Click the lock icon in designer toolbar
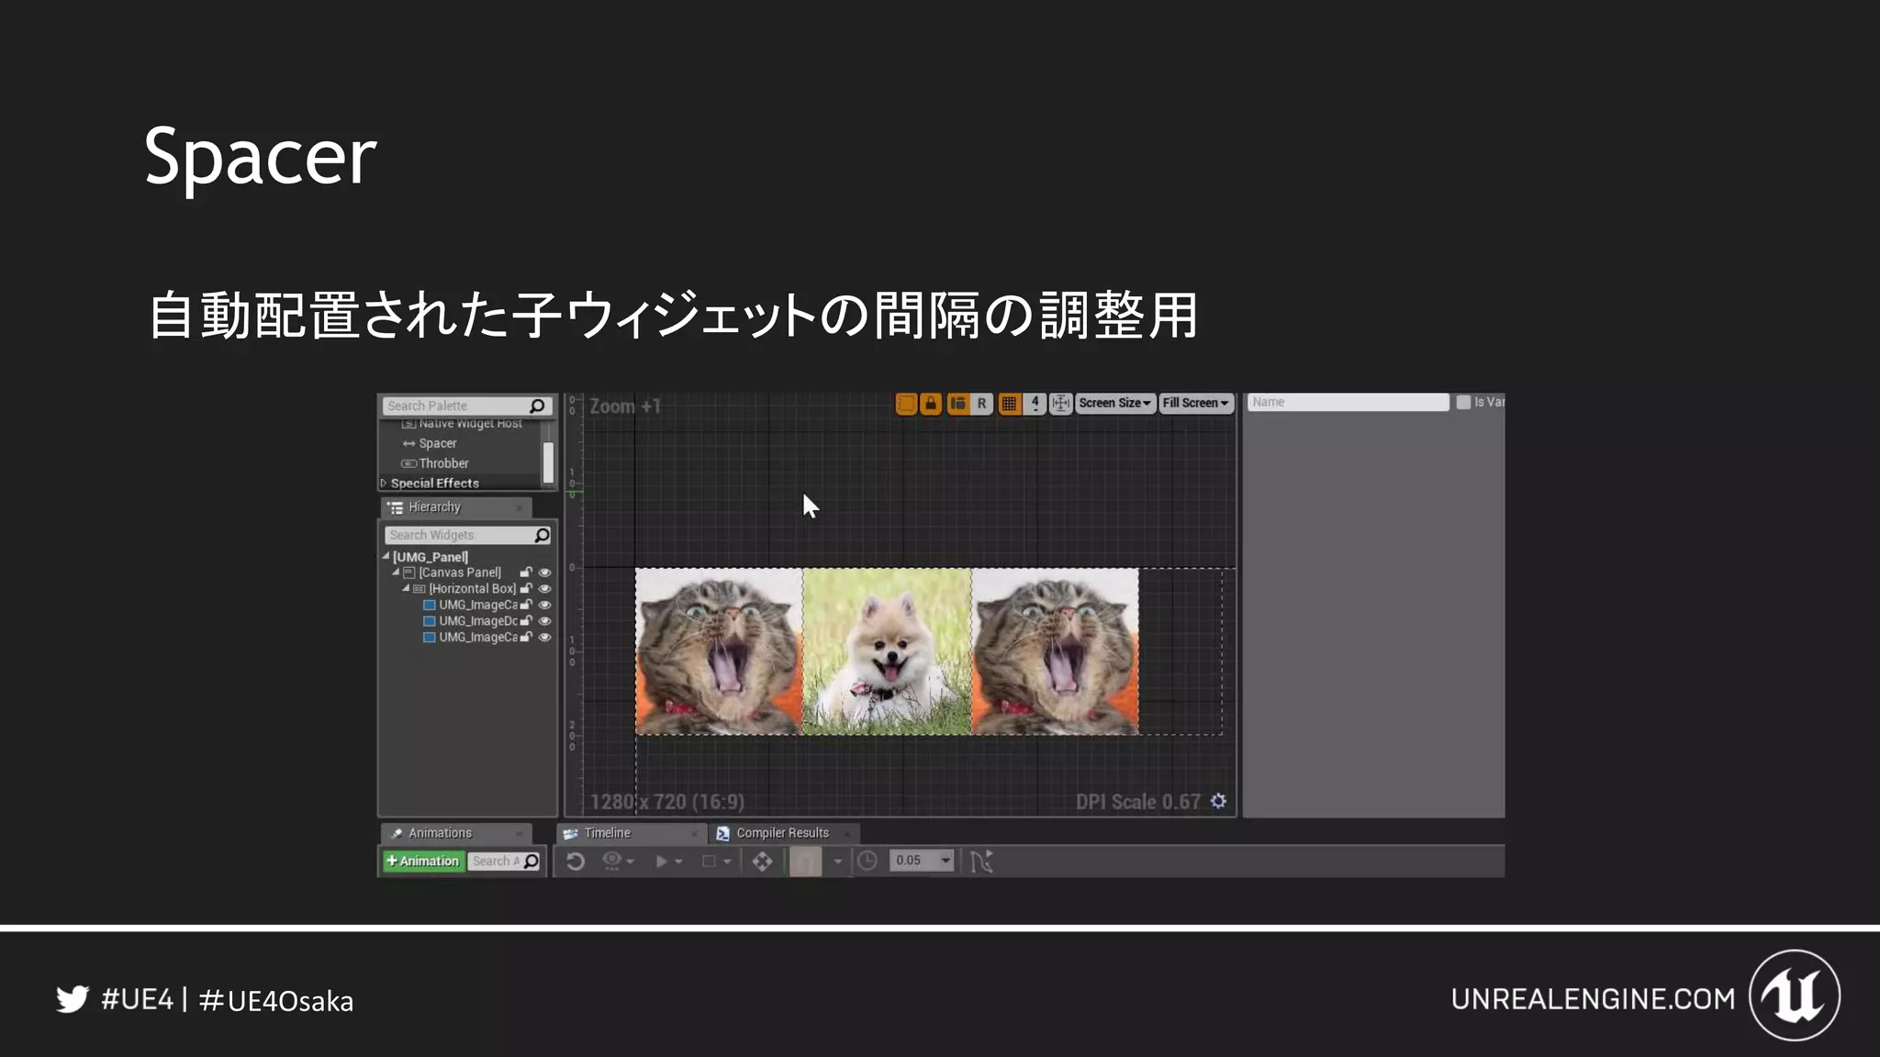 (931, 404)
